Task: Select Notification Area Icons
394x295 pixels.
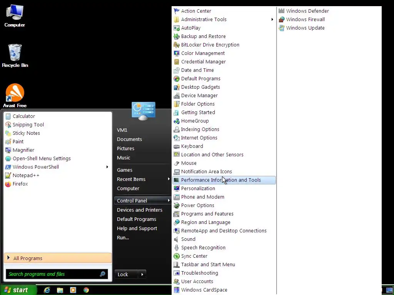Action: (x=224, y=172)
